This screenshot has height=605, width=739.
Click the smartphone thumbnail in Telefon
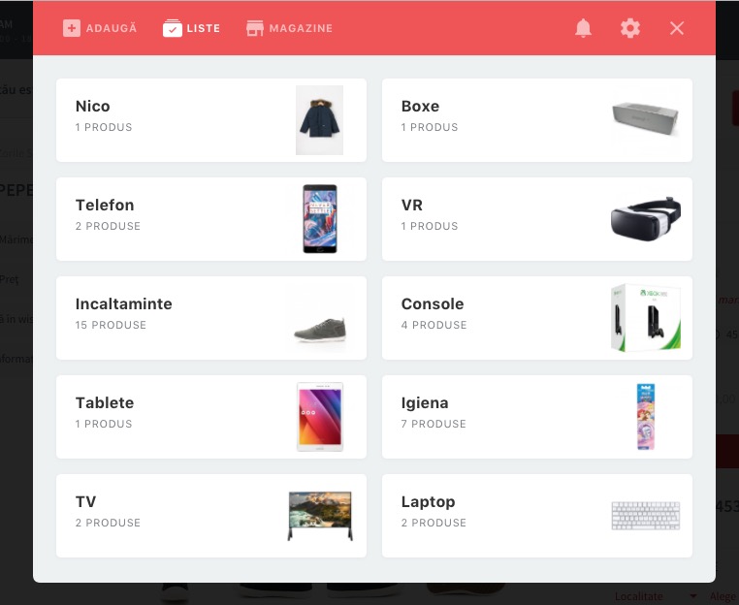pos(319,219)
